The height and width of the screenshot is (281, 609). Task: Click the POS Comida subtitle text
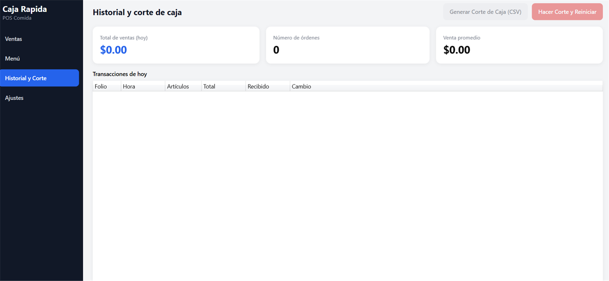17,18
